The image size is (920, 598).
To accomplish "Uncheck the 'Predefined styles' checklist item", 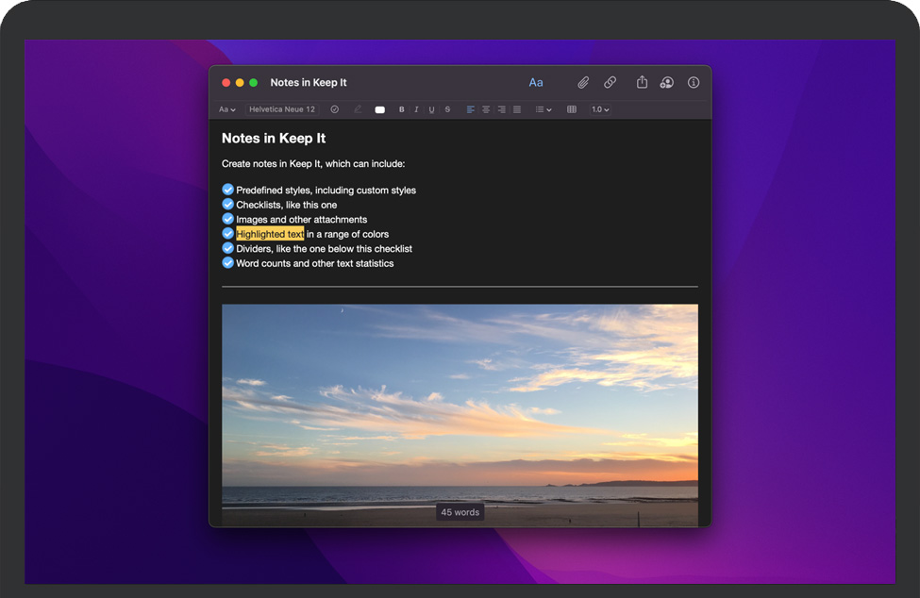I will (227, 190).
